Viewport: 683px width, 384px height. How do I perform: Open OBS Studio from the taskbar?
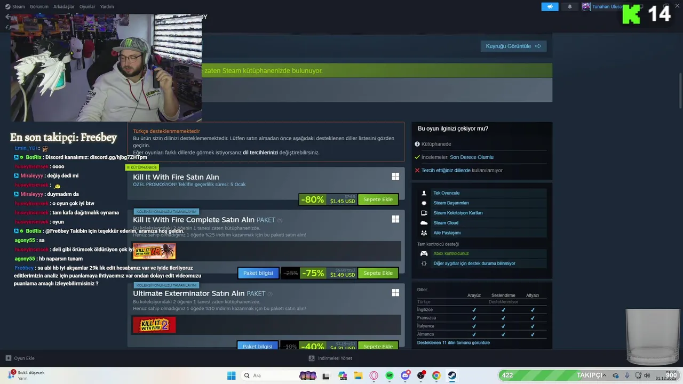[x=421, y=375]
